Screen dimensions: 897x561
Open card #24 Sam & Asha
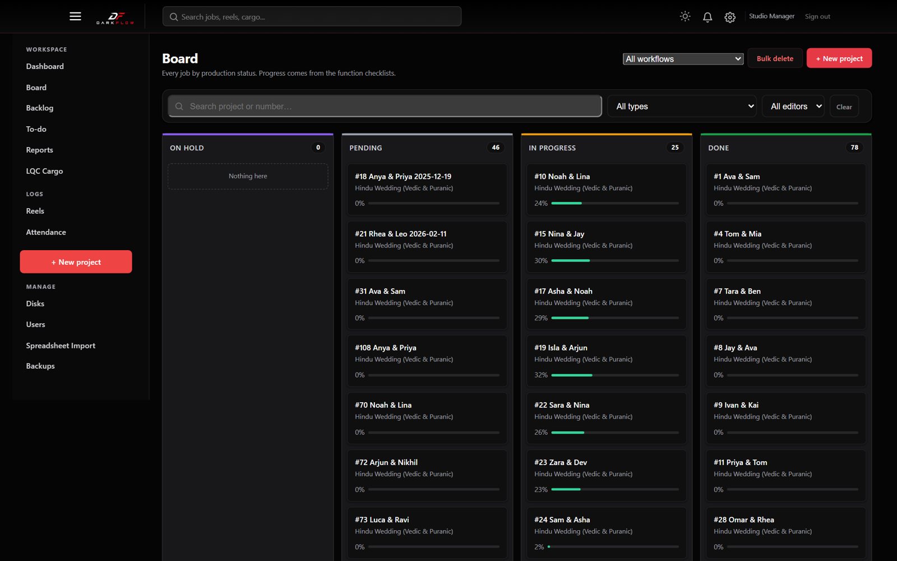(x=607, y=533)
